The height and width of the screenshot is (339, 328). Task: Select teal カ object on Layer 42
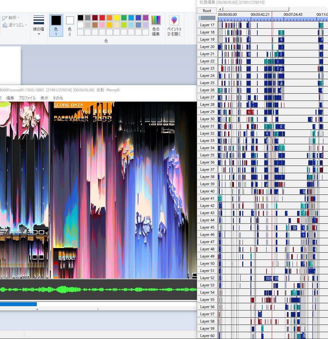coord(303,206)
